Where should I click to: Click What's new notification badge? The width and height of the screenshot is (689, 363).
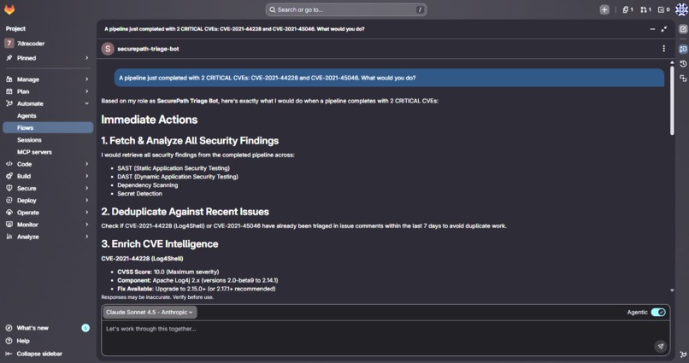[85, 328]
